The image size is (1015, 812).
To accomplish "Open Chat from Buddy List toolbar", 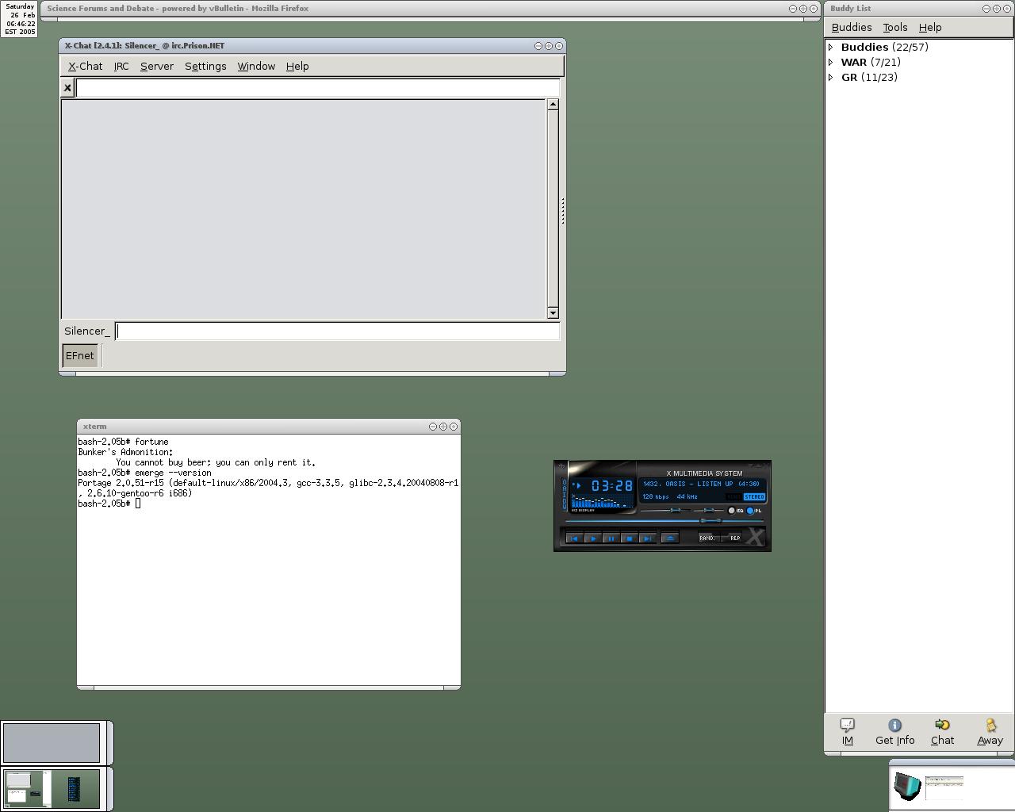I will [x=942, y=731].
